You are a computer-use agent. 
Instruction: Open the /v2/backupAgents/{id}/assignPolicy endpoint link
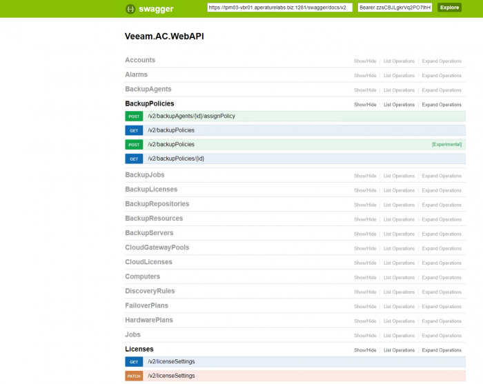191,116
